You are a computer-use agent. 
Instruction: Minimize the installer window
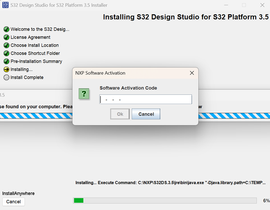click(x=226, y=5)
